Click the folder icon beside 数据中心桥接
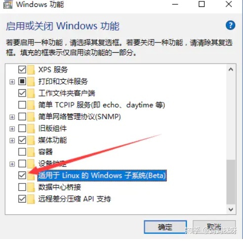This screenshot has width=243, height=241. [x=31, y=187]
